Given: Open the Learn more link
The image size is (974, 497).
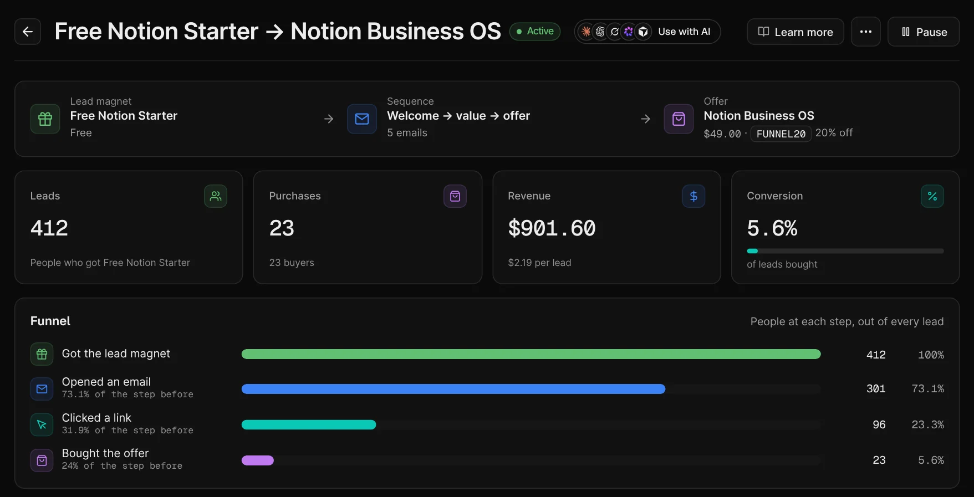Looking at the screenshot, I should [795, 32].
